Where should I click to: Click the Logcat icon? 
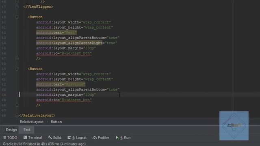[x=69, y=137]
